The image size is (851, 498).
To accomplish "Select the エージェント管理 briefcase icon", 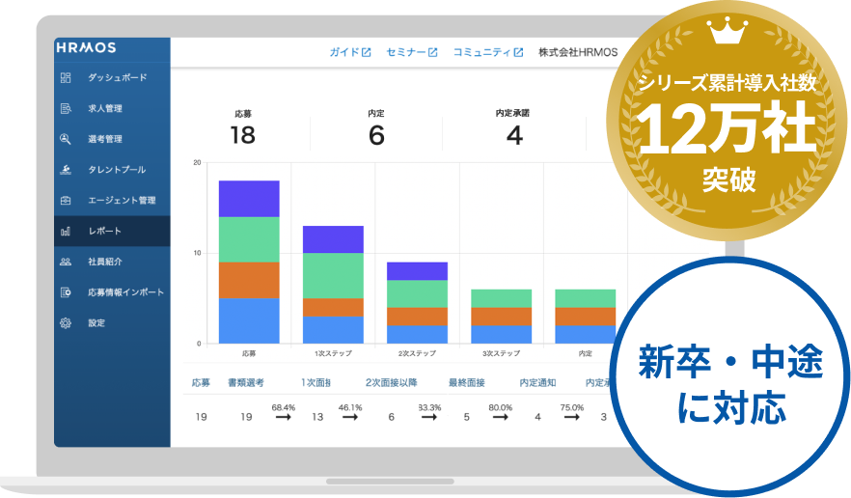I will click(x=66, y=201).
